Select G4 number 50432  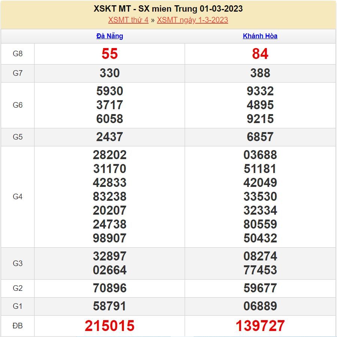coord(260,238)
